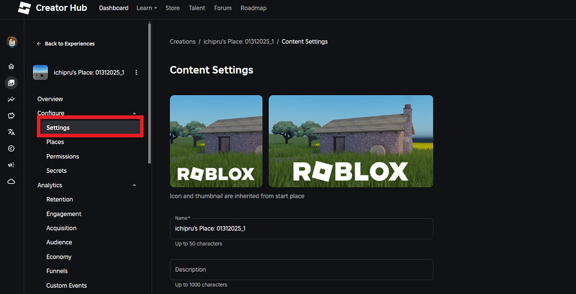This screenshot has width=576, height=294.
Task: Go to Home via house icon
Action: click(11, 66)
